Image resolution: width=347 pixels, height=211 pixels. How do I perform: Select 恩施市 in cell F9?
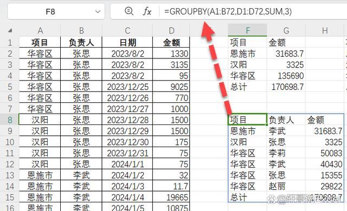coord(248,131)
